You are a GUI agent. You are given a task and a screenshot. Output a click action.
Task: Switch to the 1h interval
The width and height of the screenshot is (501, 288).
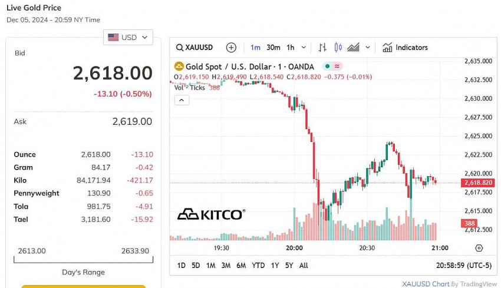coord(291,48)
